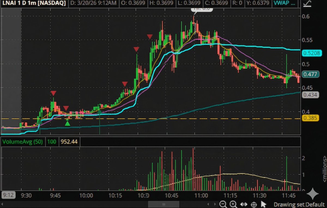Click the 952.44 volume average value
This screenshot has height=208, width=327.
click(69, 142)
